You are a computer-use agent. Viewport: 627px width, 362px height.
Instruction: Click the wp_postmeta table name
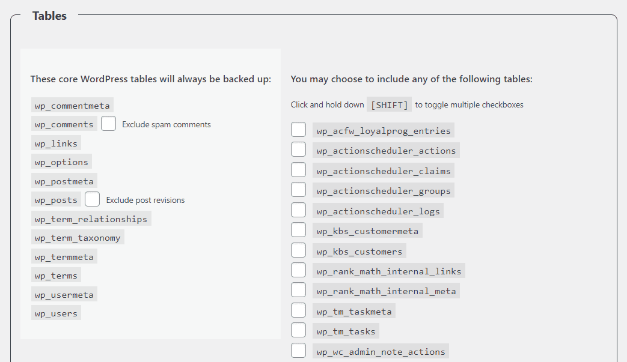[x=64, y=181]
